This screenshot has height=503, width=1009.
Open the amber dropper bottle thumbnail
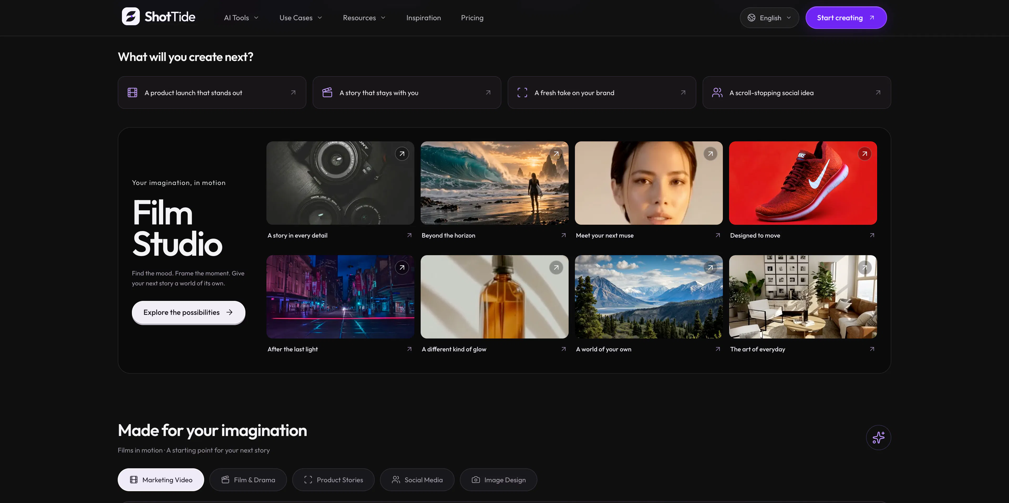pyautogui.click(x=494, y=296)
